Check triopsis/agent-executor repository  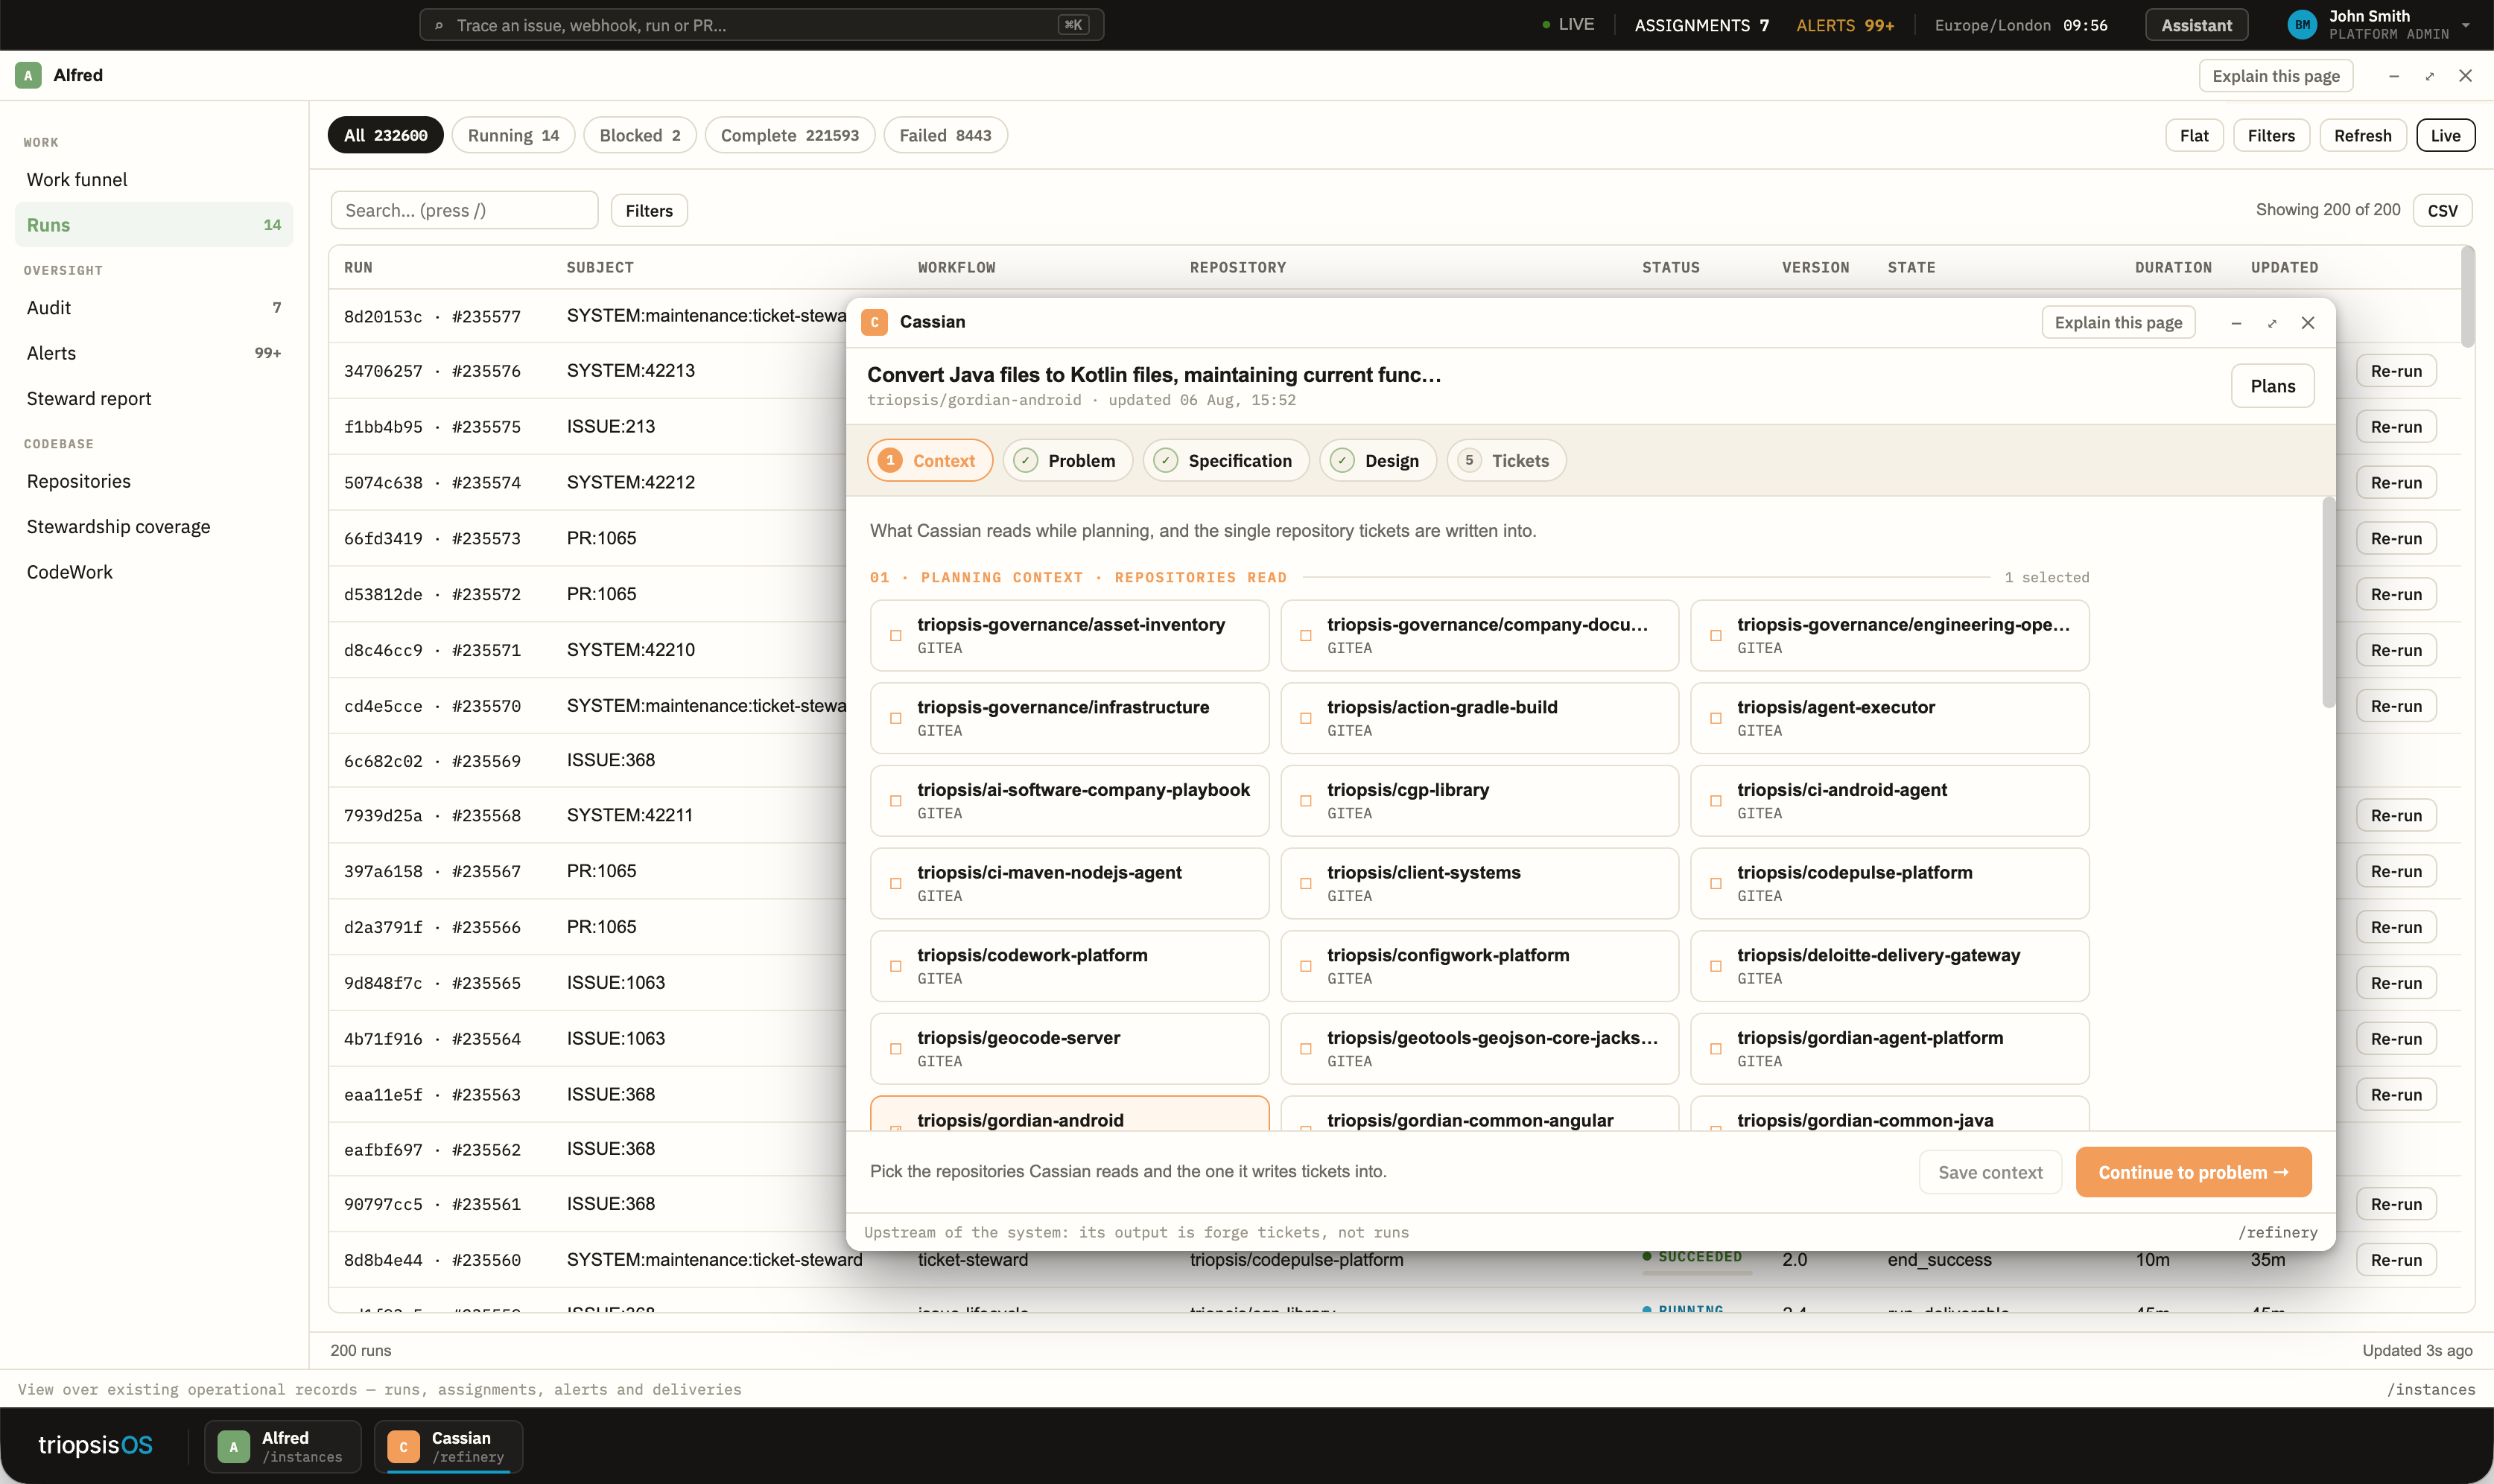click(1716, 718)
